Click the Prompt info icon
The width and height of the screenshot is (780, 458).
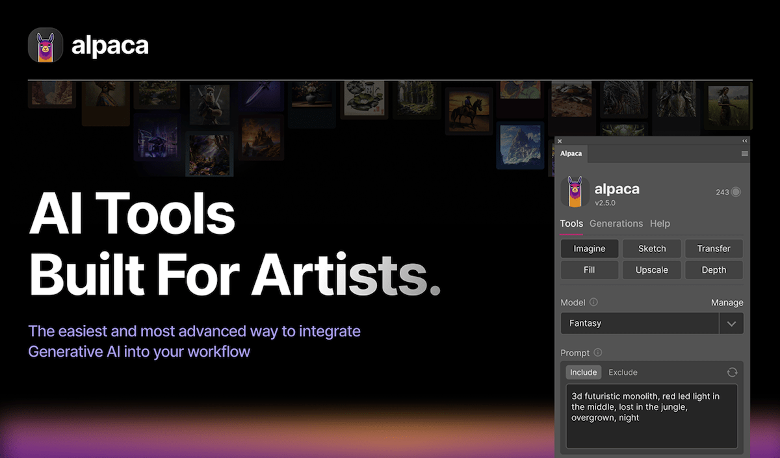(598, 353)
